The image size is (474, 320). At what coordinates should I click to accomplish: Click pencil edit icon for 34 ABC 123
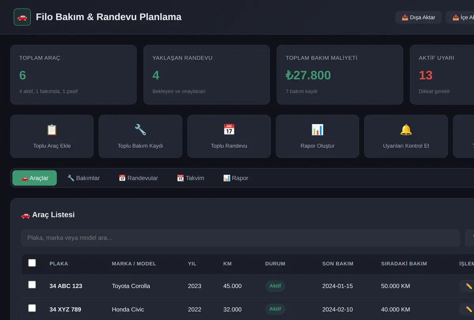pos(469,286)
